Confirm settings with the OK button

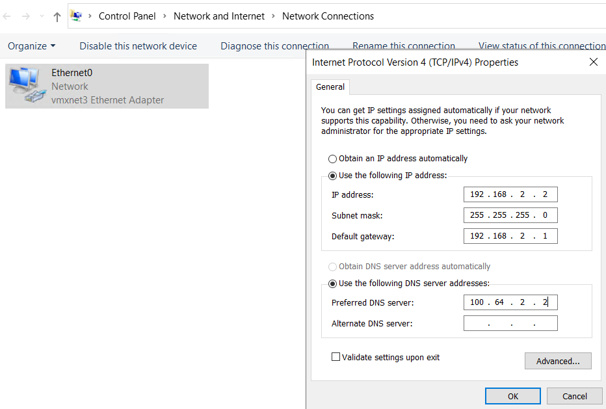pyautogui.click(x=512, y=396)
